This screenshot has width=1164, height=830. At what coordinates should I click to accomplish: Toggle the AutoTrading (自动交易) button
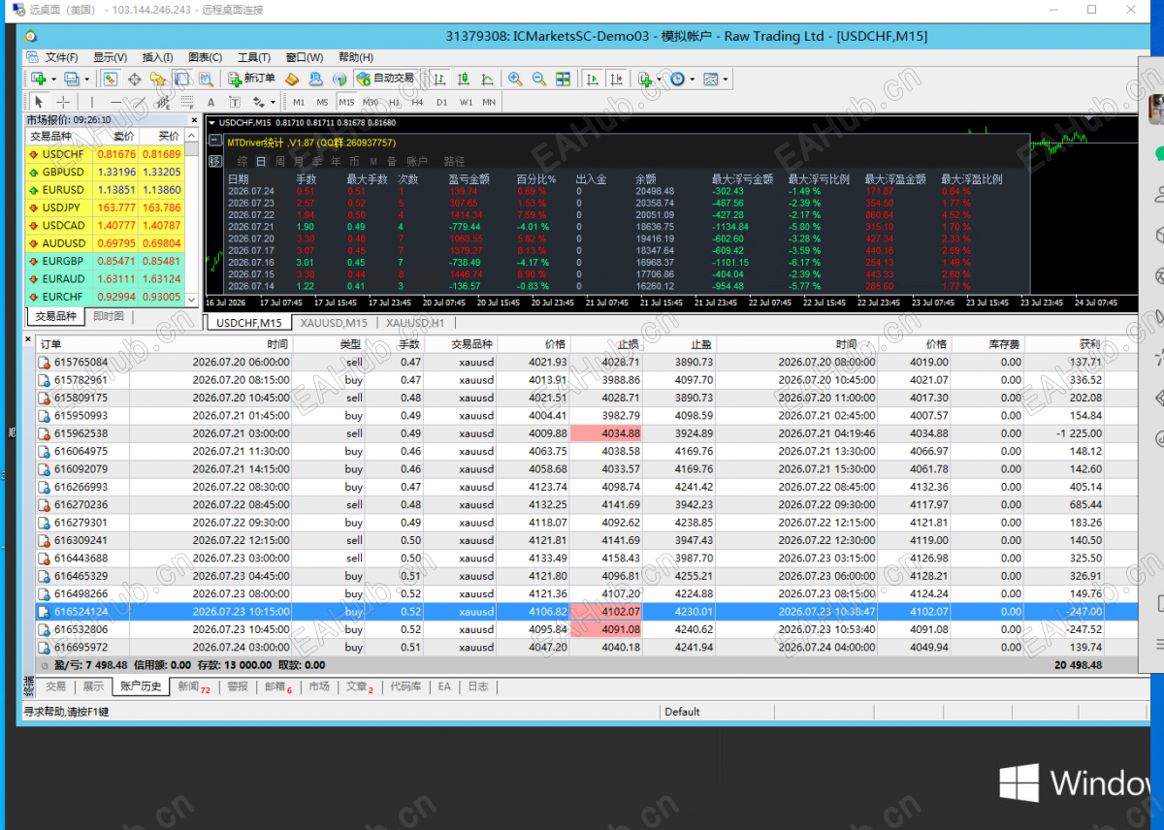[385, 79]
